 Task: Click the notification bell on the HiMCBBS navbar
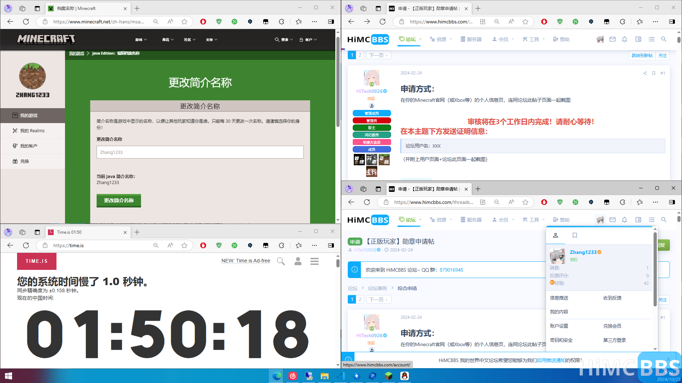pos(624,39)
